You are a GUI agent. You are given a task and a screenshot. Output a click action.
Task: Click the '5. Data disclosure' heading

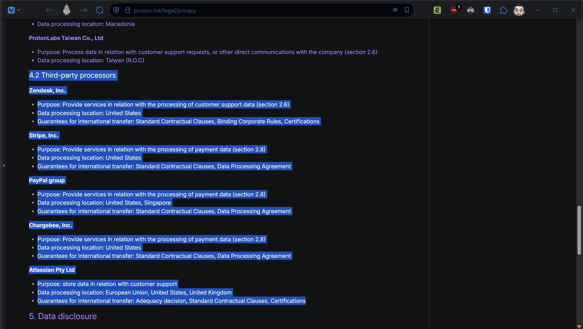[x=63, y=316]
